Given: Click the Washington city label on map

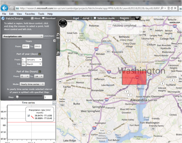Looking at the screenshot, I should [x=141, y=71].
